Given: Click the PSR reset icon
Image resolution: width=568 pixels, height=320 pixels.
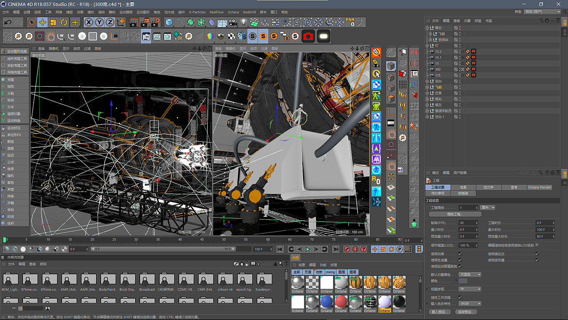Looking at the screenshot, I should [x=350, y=22].
